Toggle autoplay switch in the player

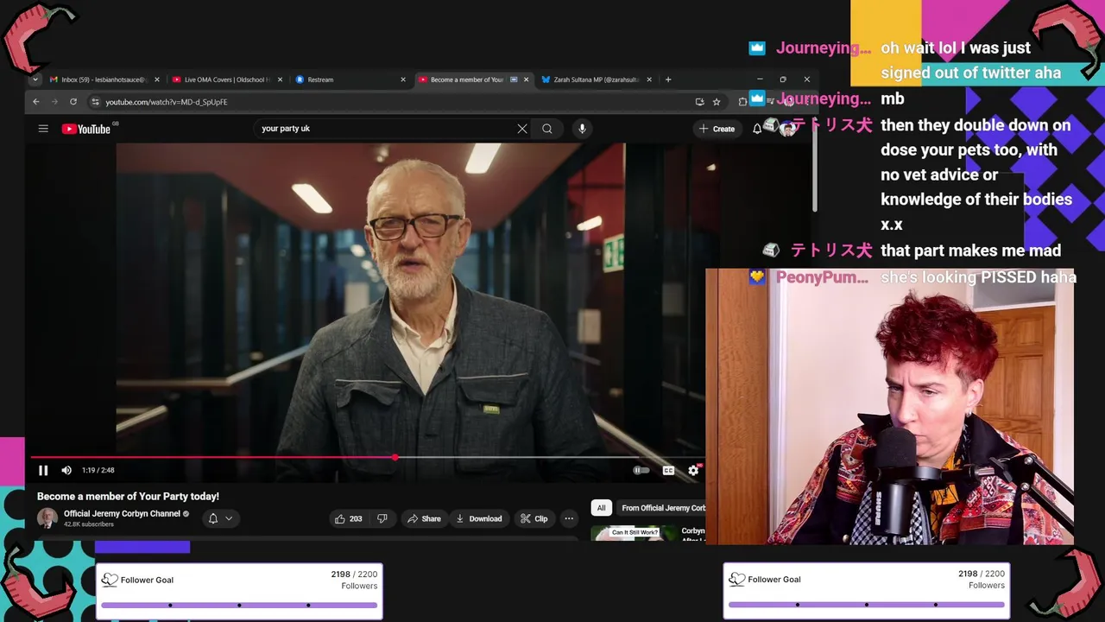641,470
